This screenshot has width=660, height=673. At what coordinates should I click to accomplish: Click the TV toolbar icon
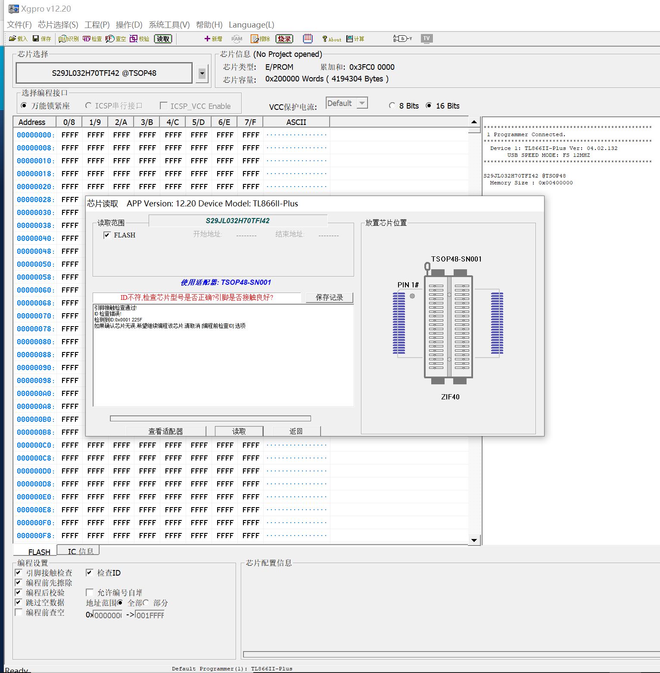[x=427, y=38]
